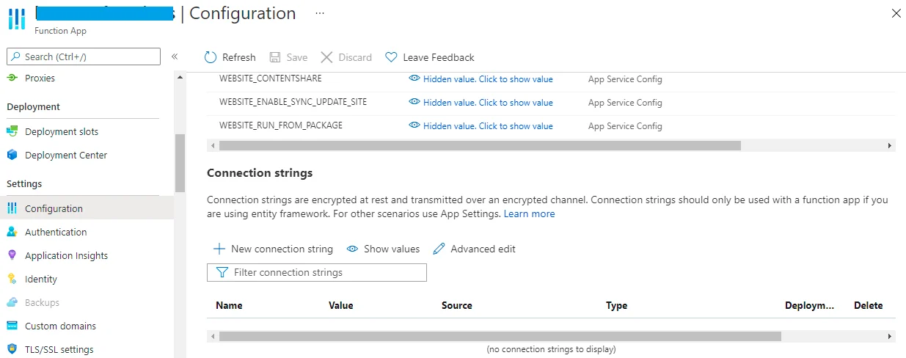Reveal hidden value for WEBSITE_CONTENTSHARE
906x358 pixels.
point(487,79)
